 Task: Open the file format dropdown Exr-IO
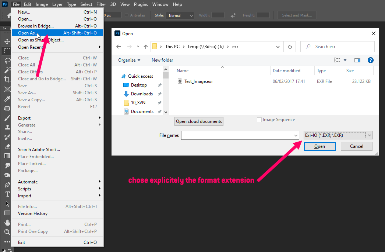coord(338,135)
